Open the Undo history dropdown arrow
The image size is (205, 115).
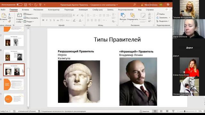point(32,5)
